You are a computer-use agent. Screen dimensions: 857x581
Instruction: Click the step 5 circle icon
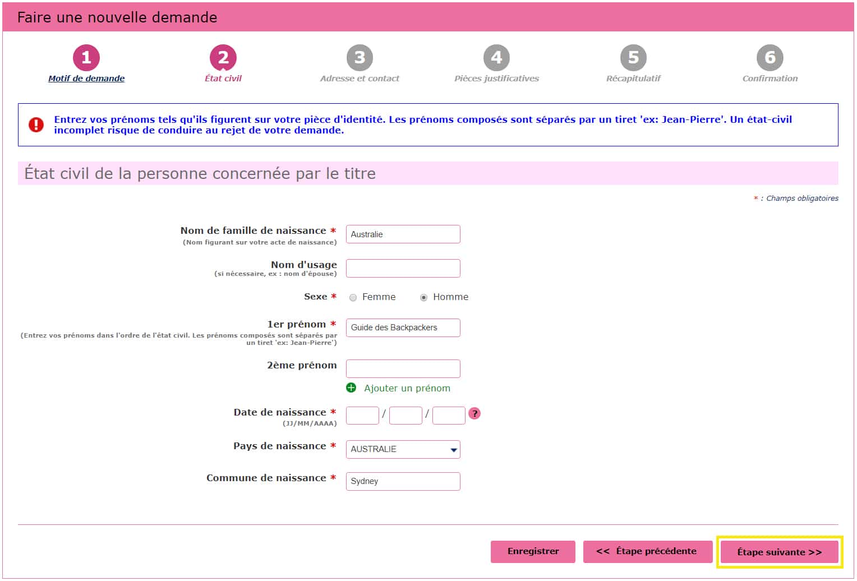pos(633,58)
